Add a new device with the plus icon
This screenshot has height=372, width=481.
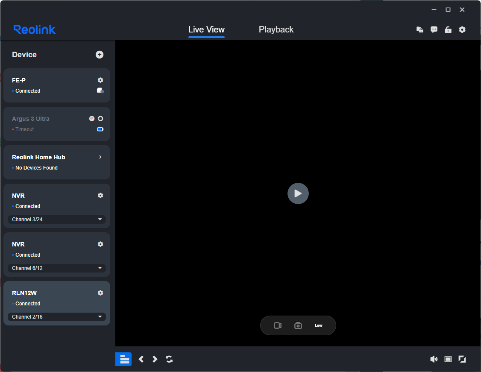click(x=100, y=55)
